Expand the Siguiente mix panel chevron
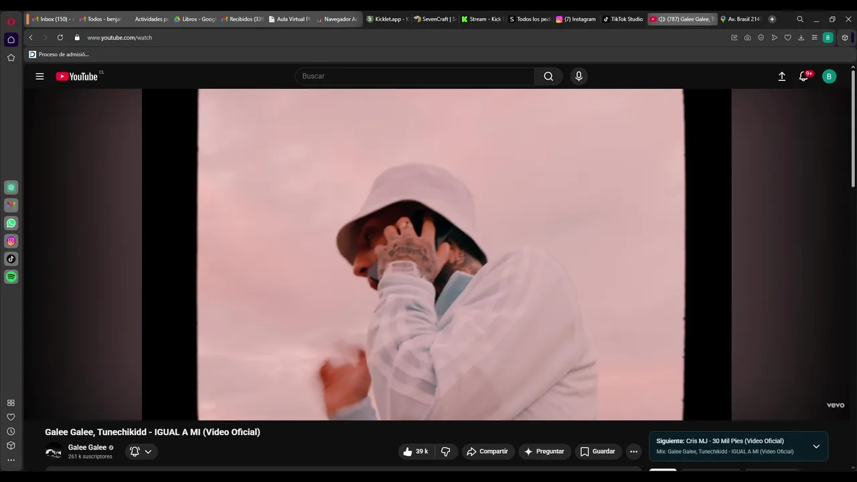The width and height of the screenshot is (857, 482). 816,447
